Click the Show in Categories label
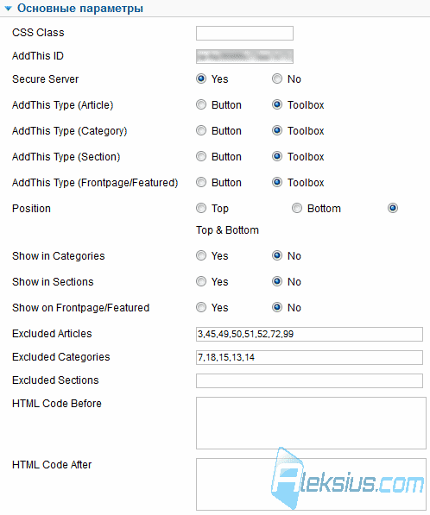 [x=59, y=256]
